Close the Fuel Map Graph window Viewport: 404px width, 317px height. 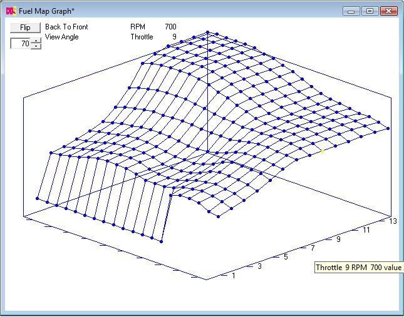[x=389, y=11]
